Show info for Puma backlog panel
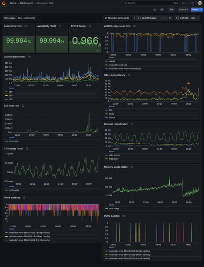This screenshot has width=204, height=267. 123,216
